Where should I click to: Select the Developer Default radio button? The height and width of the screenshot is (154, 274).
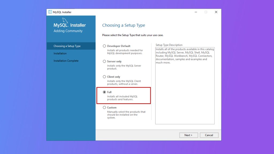click(x=104, y=46)
